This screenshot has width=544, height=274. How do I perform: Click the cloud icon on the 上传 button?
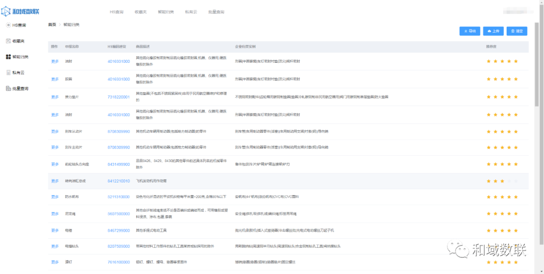[489, 31]
